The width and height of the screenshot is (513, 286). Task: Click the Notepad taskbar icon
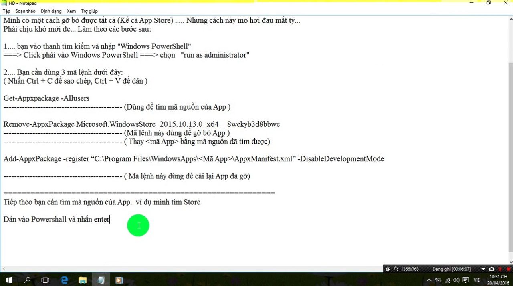pos(101,280)
